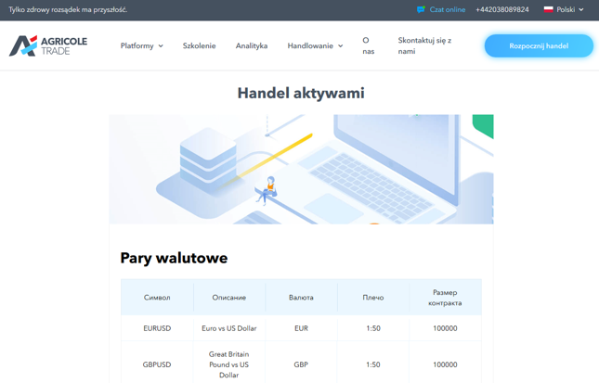Open the Czat online link

447,9
